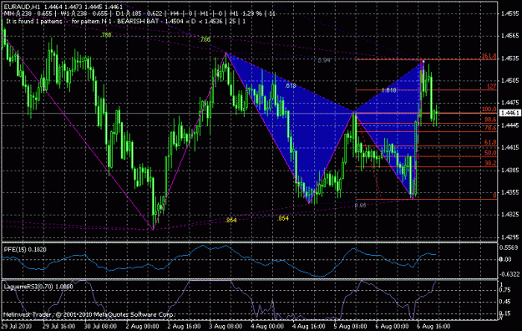Click the -0.6322 PFE scale value
The width and height of the screenshot is (522, 331).
509,274
